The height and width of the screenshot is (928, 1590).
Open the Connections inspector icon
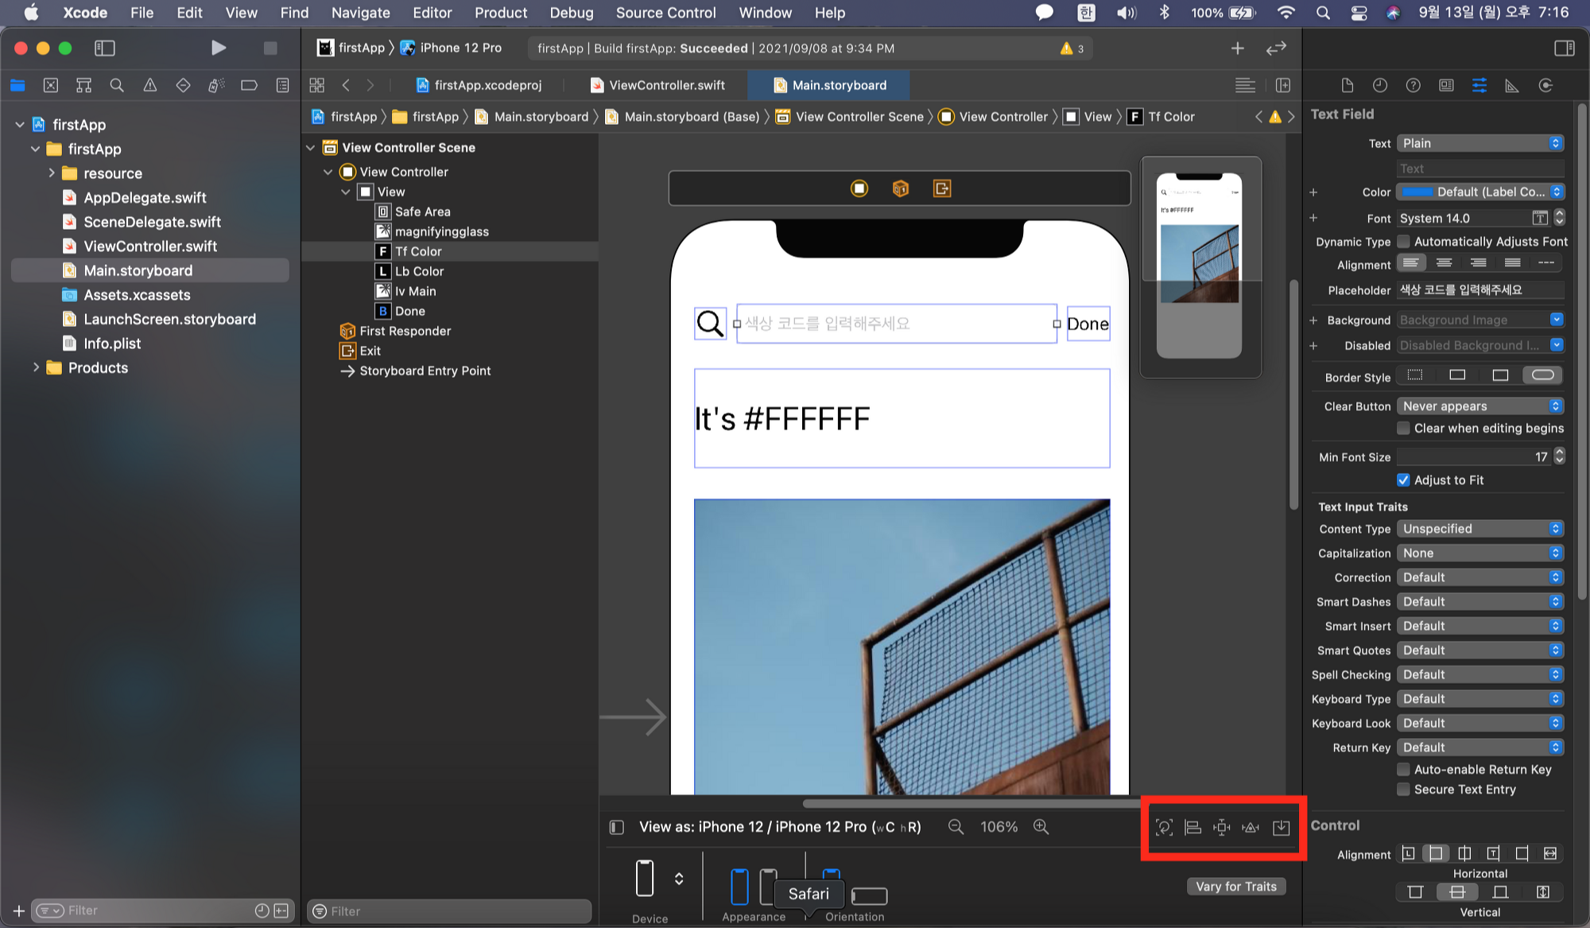click(x=1545, y=85)
